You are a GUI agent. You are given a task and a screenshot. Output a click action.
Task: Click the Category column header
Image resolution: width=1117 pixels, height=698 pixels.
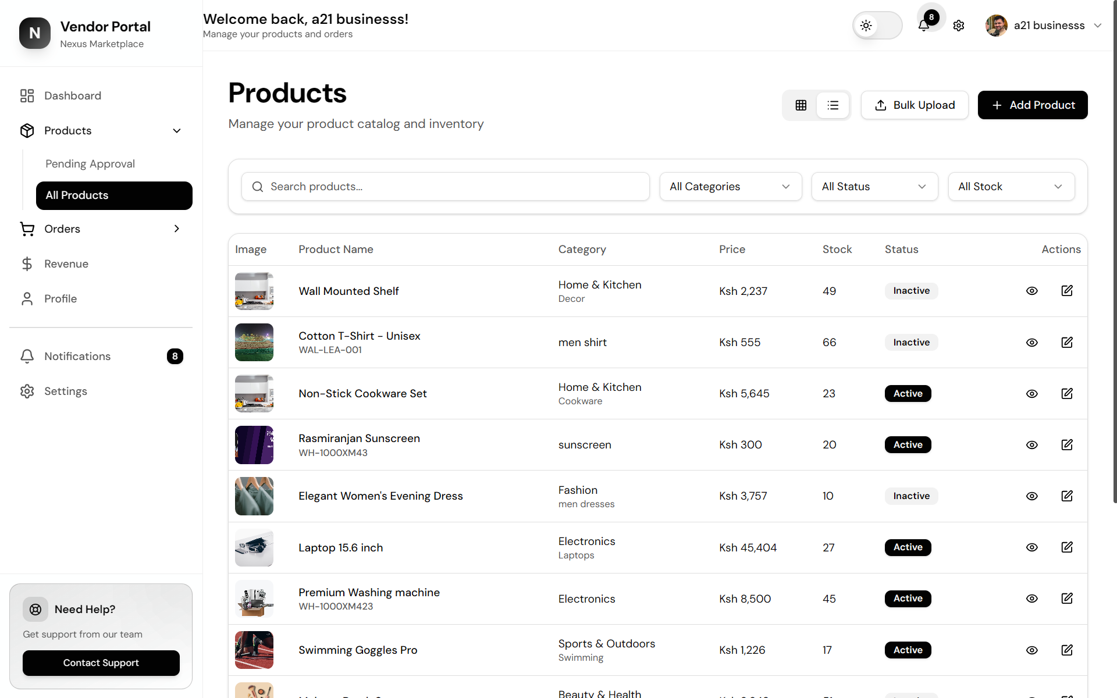tap(582, 250)
